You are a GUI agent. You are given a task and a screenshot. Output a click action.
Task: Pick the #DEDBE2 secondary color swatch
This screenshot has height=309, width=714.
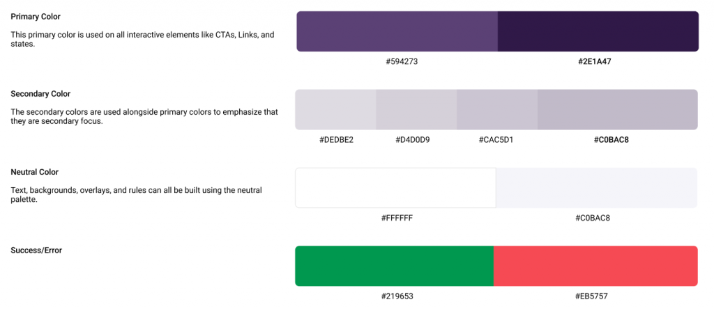pyautogui.click(x=335, y=109)
